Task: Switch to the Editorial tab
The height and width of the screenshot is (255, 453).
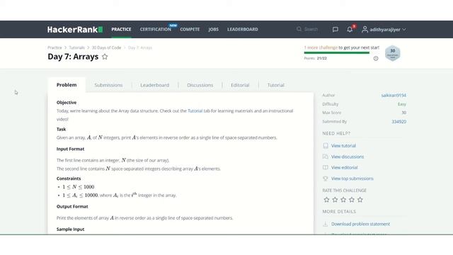Action: [x=240, y=85]
